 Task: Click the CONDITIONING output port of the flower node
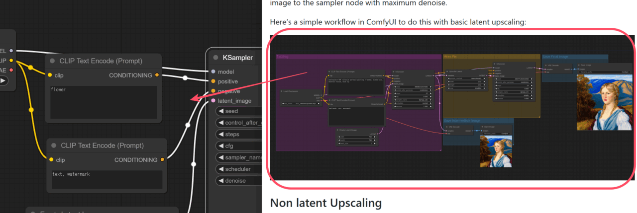click(157, 75)
